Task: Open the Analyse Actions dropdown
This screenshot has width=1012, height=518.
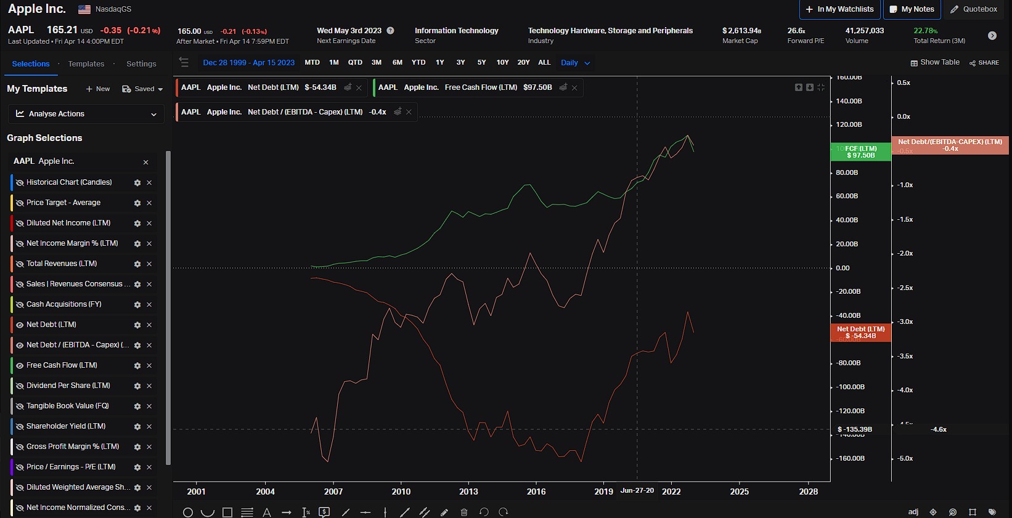Action: pos(86,114)
